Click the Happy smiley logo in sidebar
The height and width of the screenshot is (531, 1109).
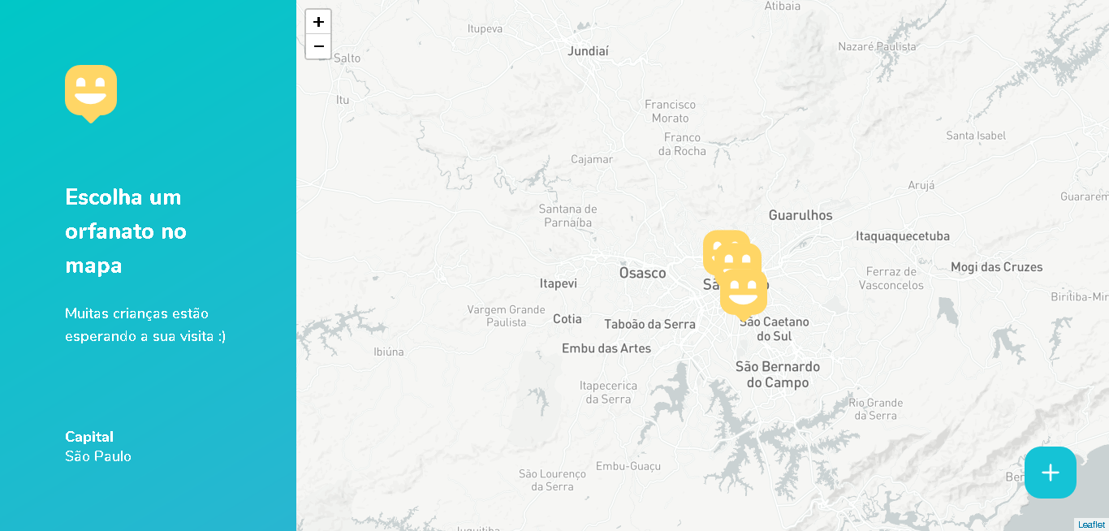click(91, 94)
